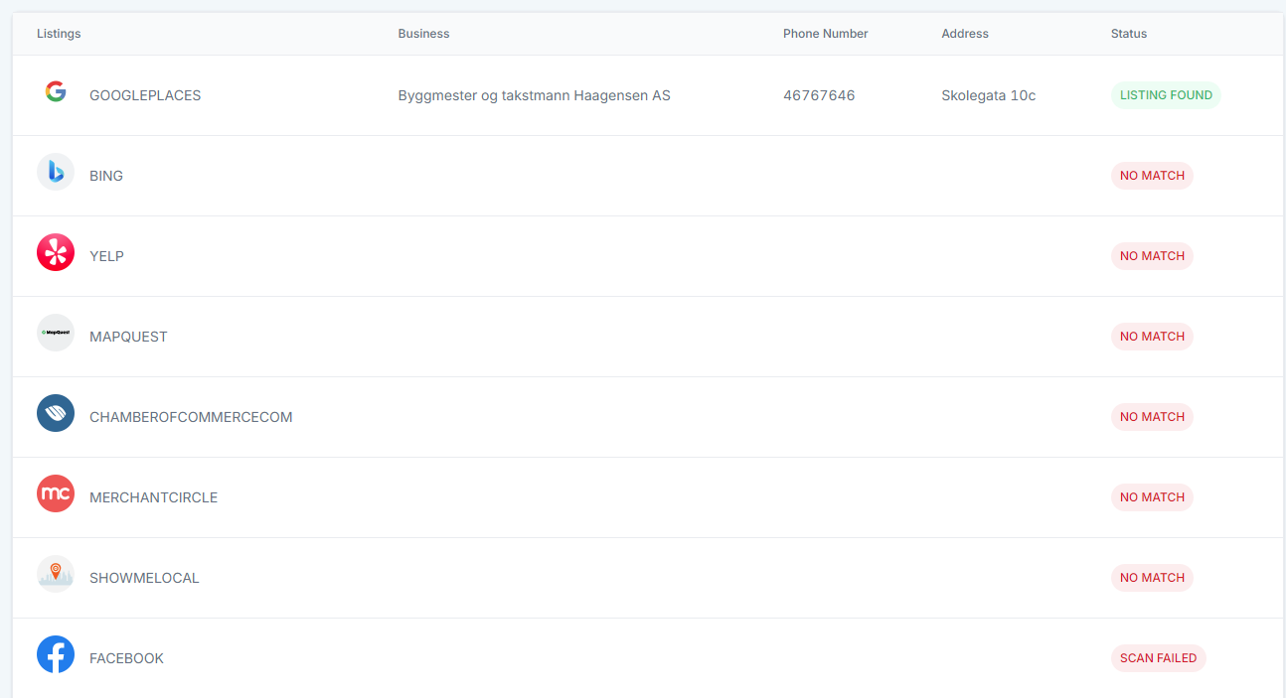
Task: Click the MapQuest logo icon
Action: 56,334
